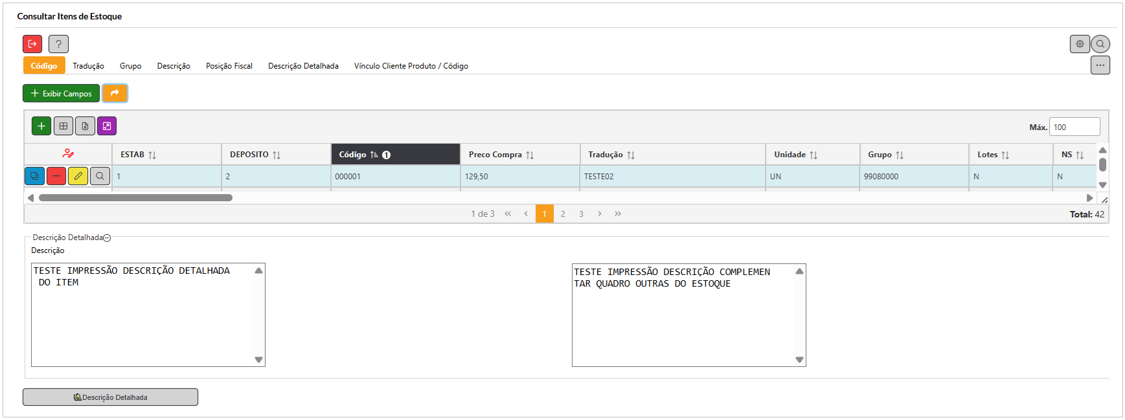View row details with magnifier icon
The image size is (1125, 420).
pyautogui.click(x=100, y=176)
